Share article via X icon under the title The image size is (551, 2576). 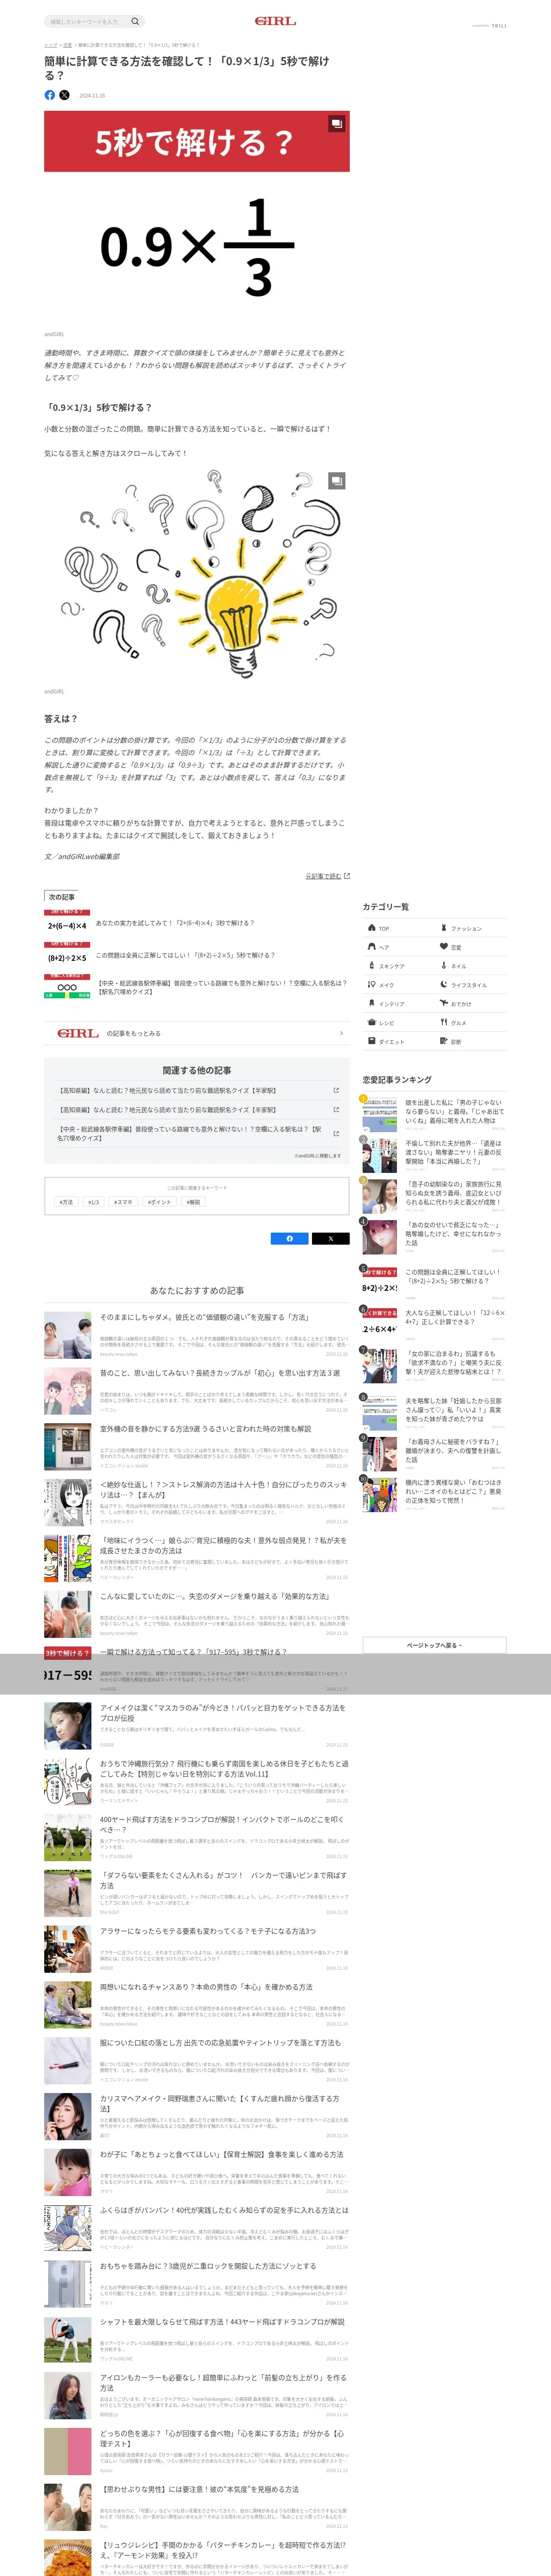click(64, 95)
